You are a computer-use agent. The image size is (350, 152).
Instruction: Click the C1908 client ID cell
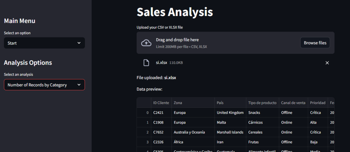coord(158,123)
